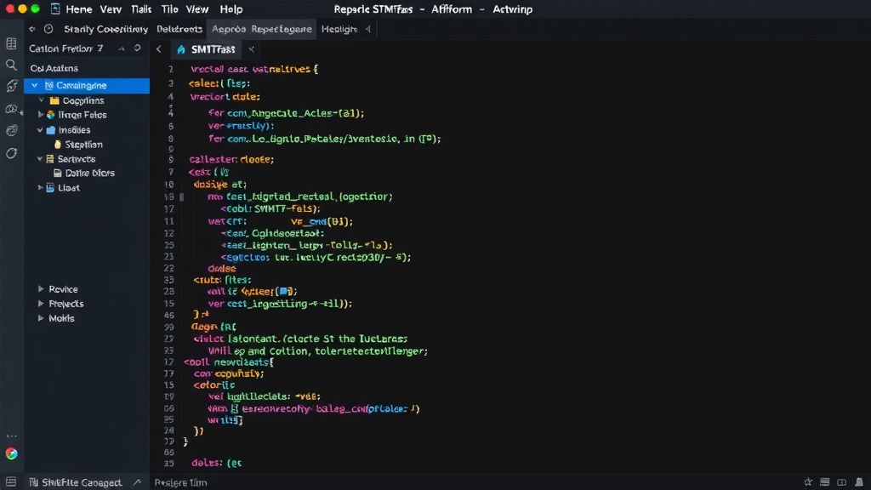
Task: Click the notification bell in status bar
Action: click(x=859, y=481)
